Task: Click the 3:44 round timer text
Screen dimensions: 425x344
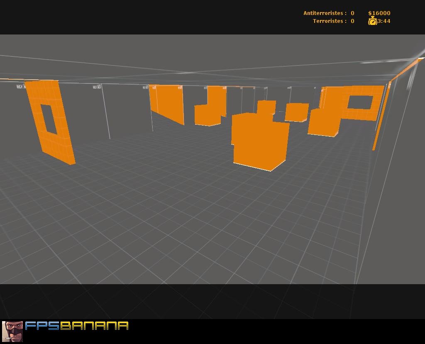Action: [x=383, y=21]
